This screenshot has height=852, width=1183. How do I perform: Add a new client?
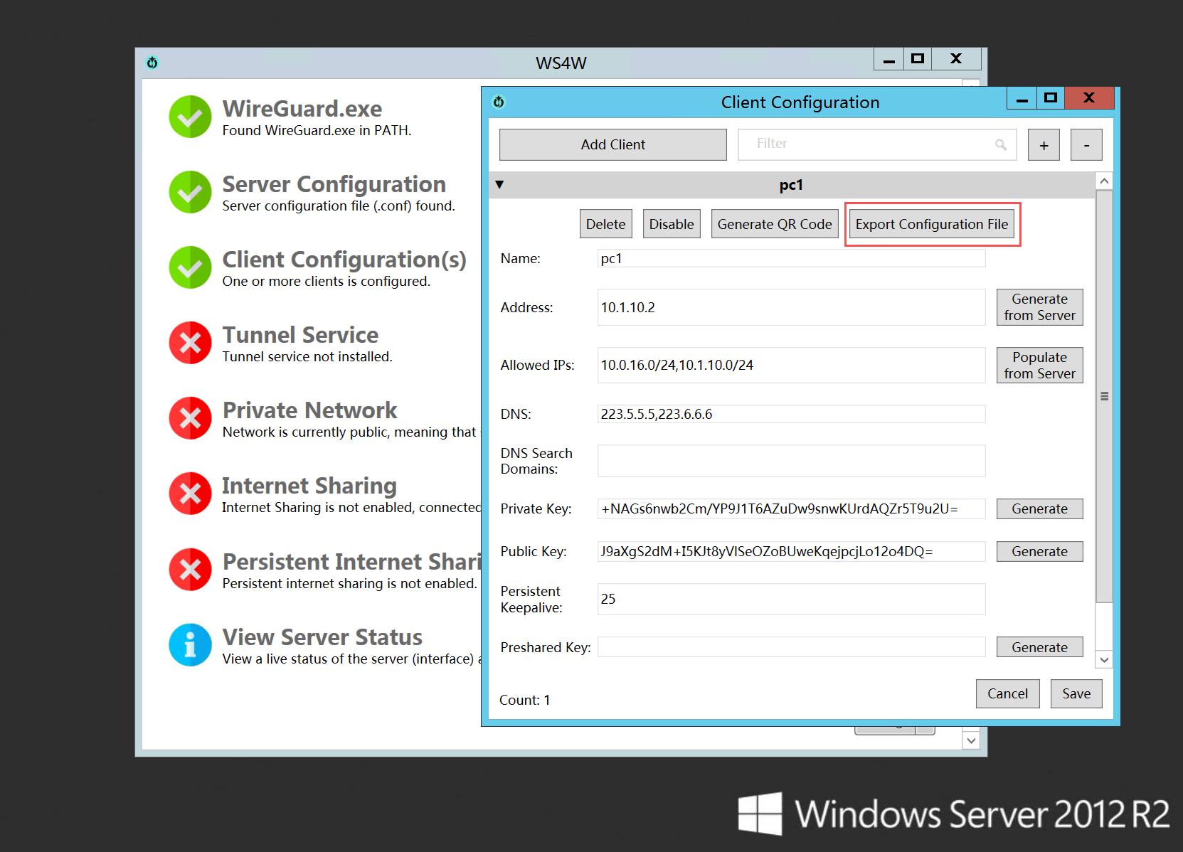[x=612, y=144]
